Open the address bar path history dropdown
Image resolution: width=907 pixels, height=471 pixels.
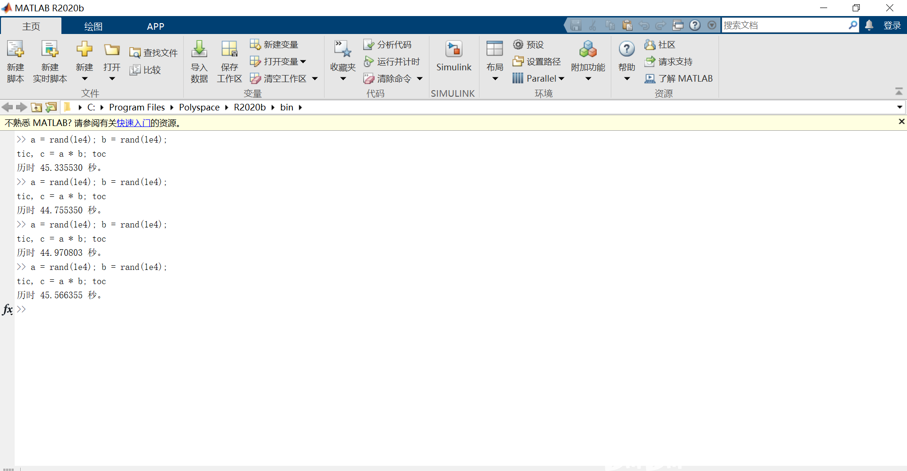pyautogui.click(x=899, y=107)
